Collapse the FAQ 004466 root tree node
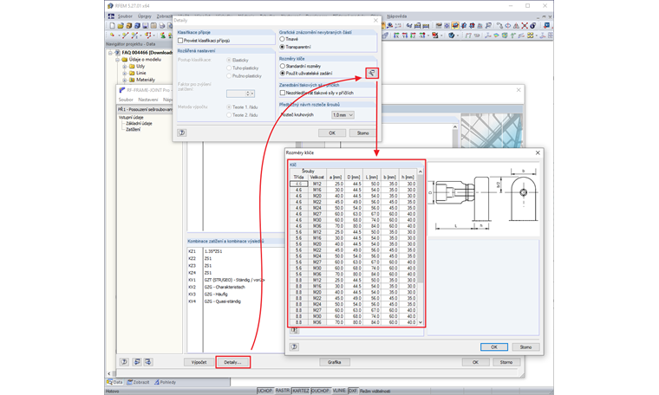The width and height of the screenshot is (659, 395). point(111,53)
